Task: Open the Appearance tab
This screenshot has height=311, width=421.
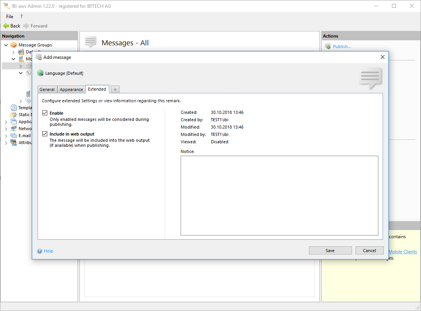Action: click(71, 89)
